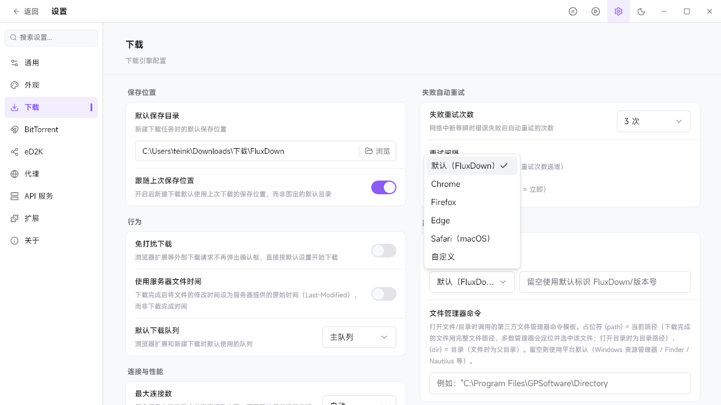Click 浏览 browse button
The width and height of the screenshot is (721, 405).
coord(378,151)
